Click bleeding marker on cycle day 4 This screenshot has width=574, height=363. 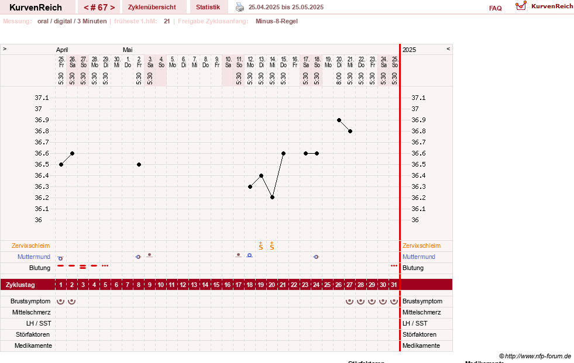pyautogui.click(x=94, y=266)
